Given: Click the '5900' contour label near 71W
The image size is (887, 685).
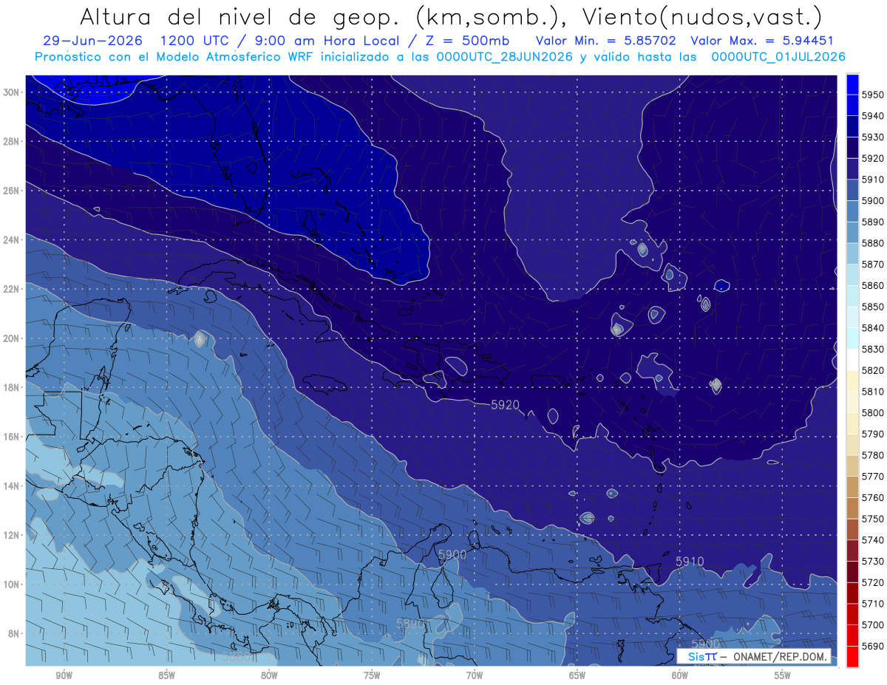Looking at the screenshot, I should 452,554.
